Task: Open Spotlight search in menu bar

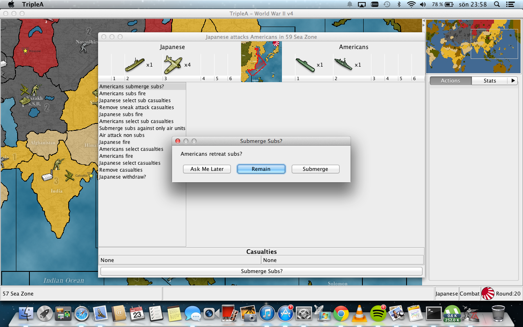Action: (497, 4)
